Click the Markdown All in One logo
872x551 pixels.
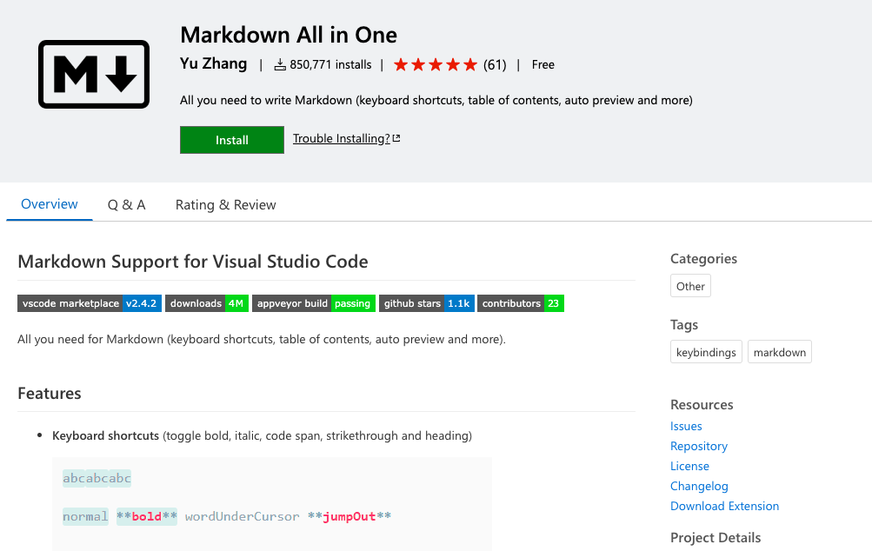[94, 74]
